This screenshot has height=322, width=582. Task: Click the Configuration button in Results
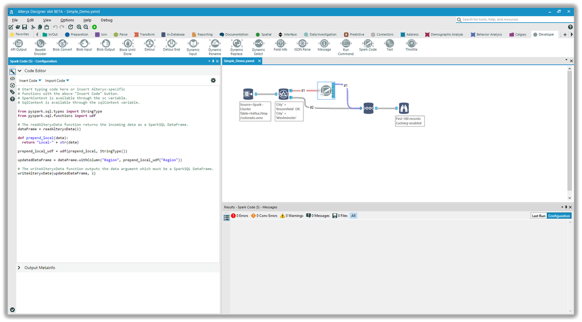click(x=559, y=215)
